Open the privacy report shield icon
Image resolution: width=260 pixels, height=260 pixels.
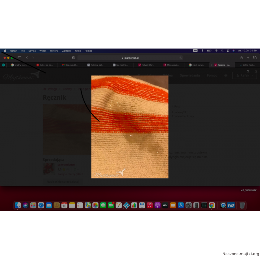[x=73, y=58]
